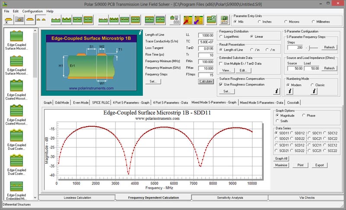Open the File menu

click(x=6, y=11)
